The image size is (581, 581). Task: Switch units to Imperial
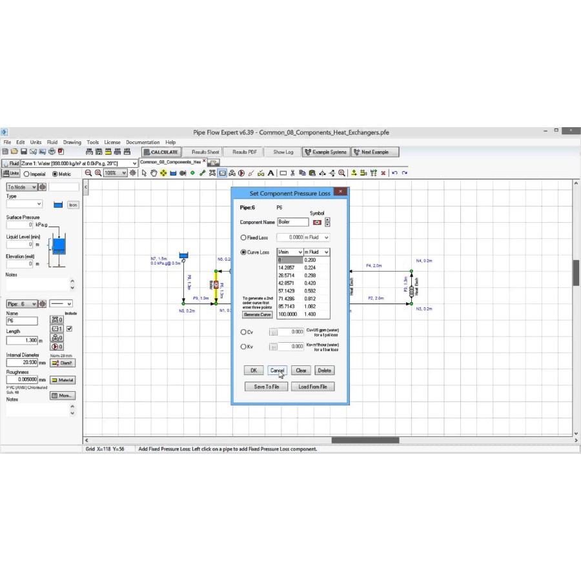[x=26, y=174]
